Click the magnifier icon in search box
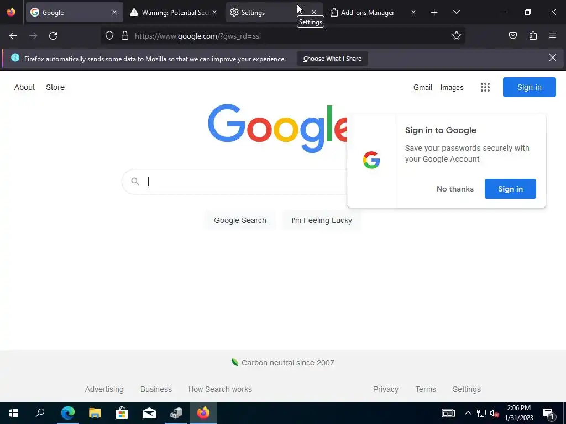Image resolution: width=566 pixels, height=424 pixels. point(135,181)
